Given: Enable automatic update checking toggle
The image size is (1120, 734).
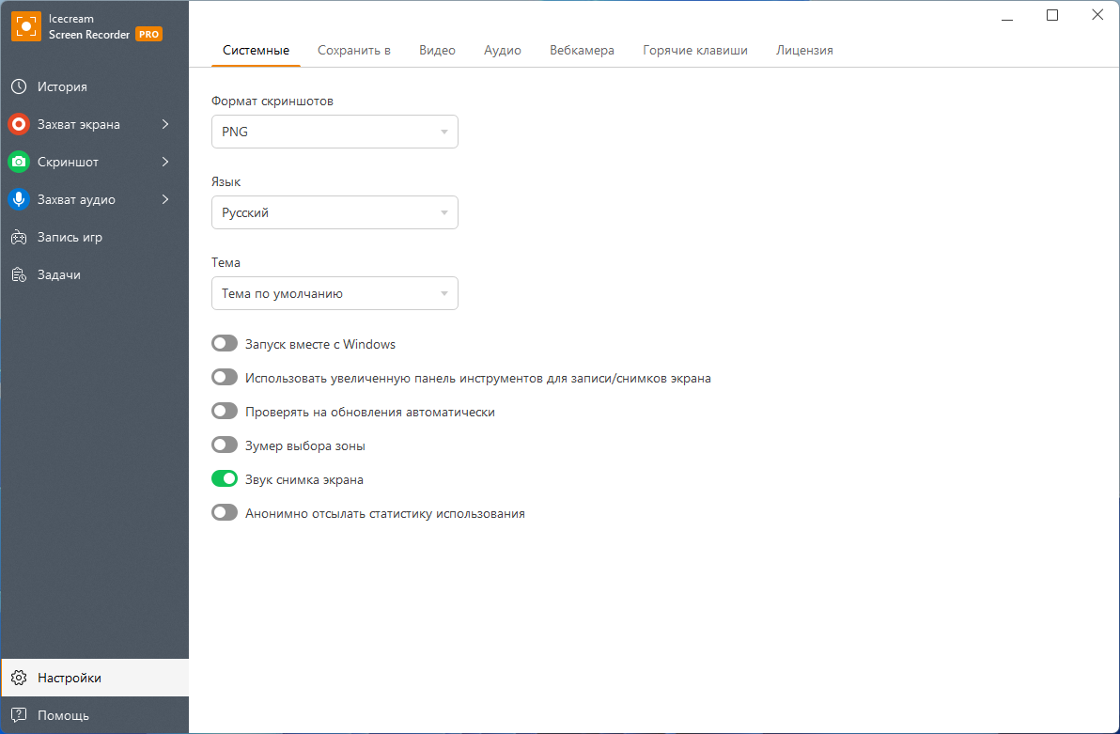Looking at the screenshot, I should [225, 412].
